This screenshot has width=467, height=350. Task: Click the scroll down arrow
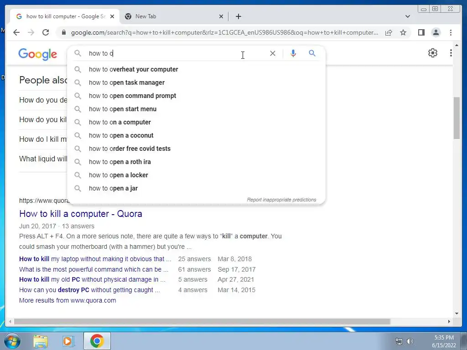[x=457, y=314]
